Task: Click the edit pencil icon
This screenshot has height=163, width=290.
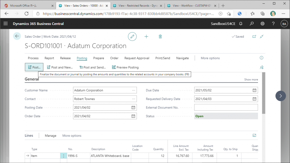Action: tap(132, 37)
